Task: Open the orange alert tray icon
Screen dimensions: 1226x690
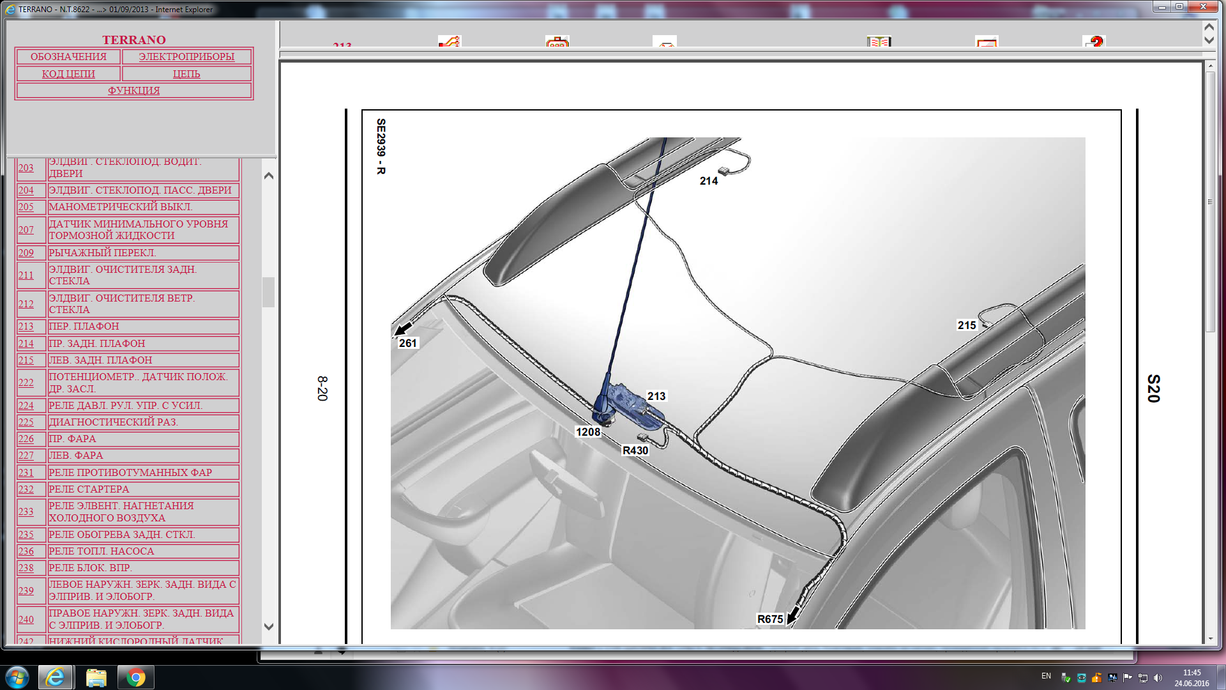Action: point(1096,677)
